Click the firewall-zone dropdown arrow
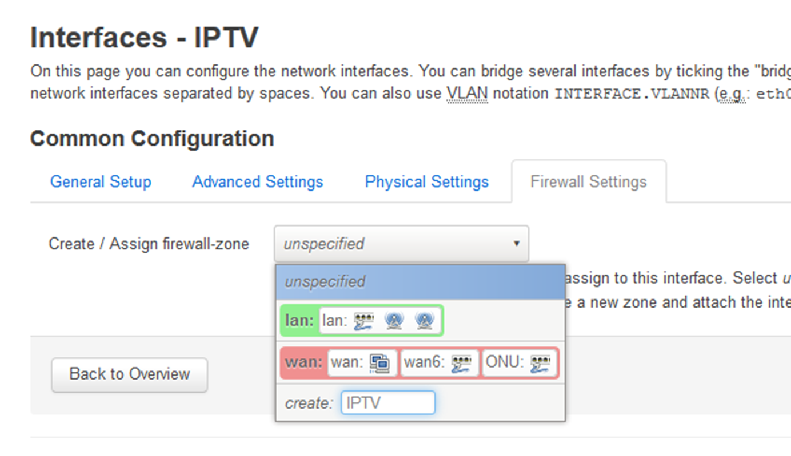This screenshot has width=791, height=456. (516, 244)
